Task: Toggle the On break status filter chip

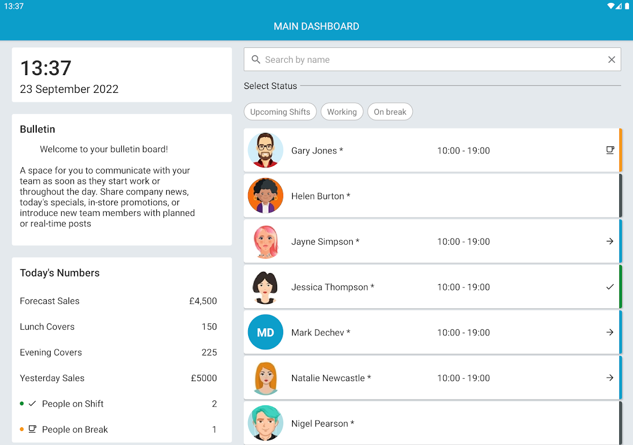Action: coord(390,112)
